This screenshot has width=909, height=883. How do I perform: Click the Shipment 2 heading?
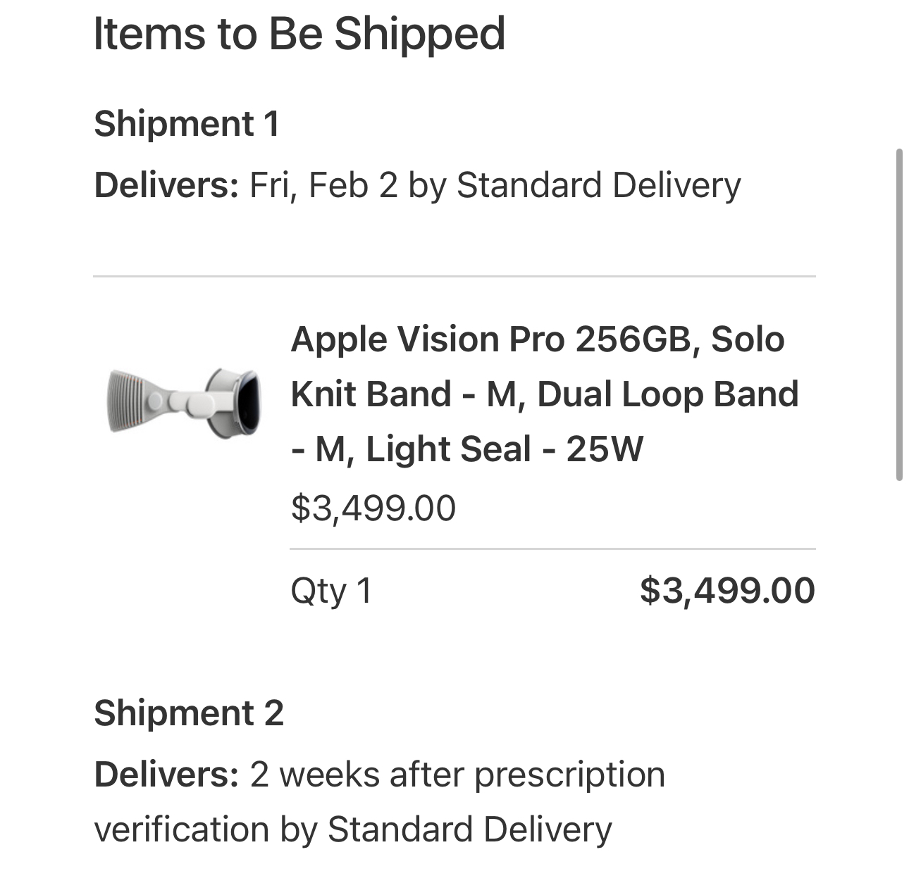point(189,713)
